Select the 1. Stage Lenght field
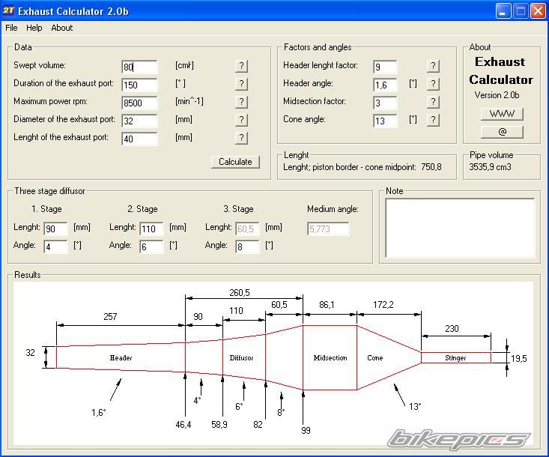549x457 pixels. click(55, 228)
